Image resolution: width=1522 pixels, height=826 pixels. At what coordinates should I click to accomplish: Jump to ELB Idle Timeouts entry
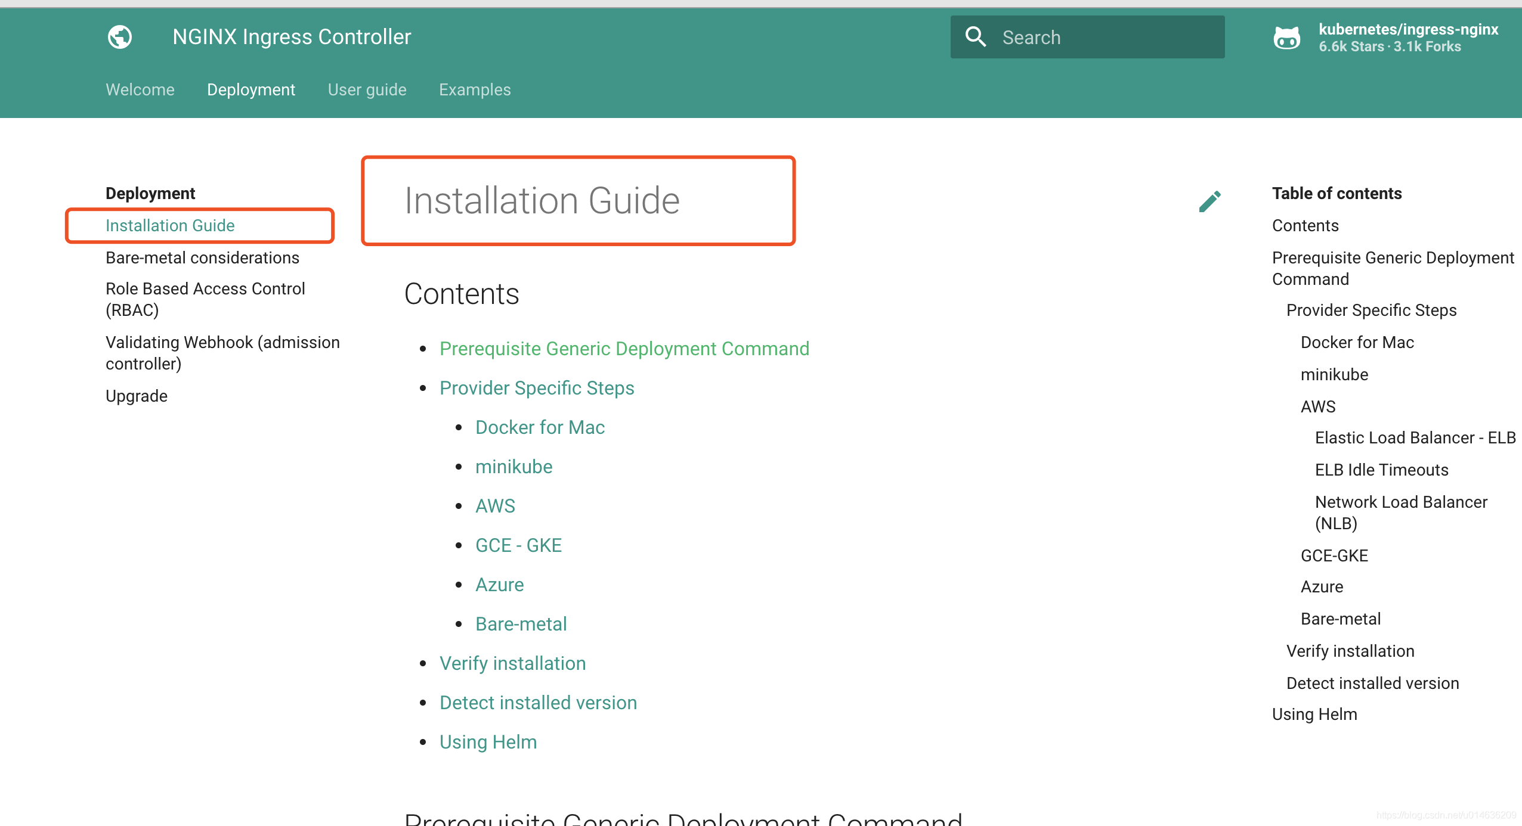pyautogui.click(x=1382, y=470)
